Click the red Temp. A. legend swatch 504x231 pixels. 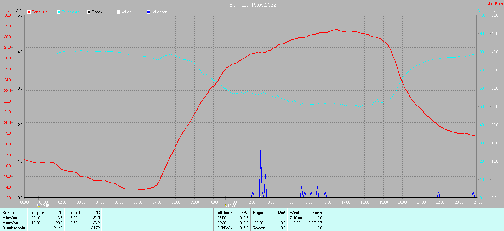tap(29, 12)
